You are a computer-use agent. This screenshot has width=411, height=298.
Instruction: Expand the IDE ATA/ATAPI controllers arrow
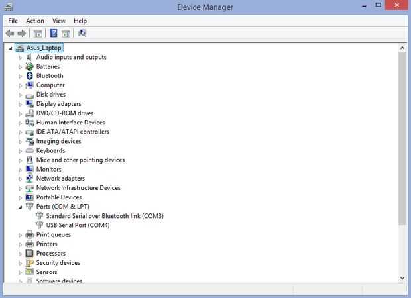click(21, 132)
